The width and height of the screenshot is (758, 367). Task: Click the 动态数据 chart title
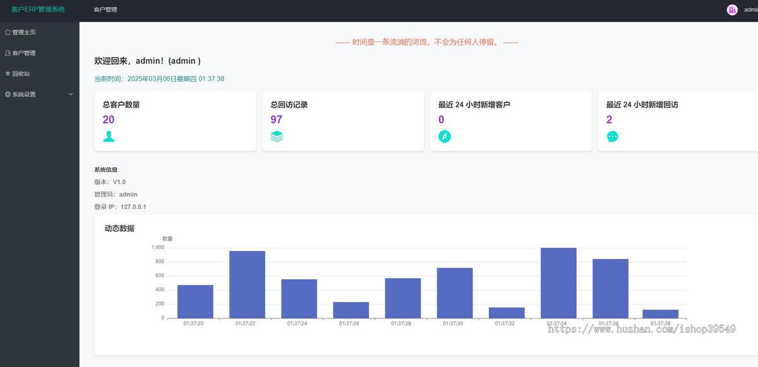click(119, 228)
